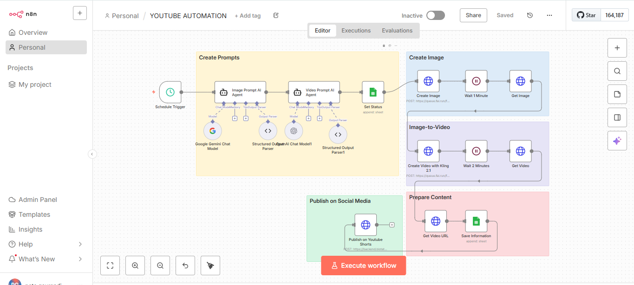Open the Evaluations tab
Screen dimensions: 634x285
pyautogui.click(x=397, y=30)
